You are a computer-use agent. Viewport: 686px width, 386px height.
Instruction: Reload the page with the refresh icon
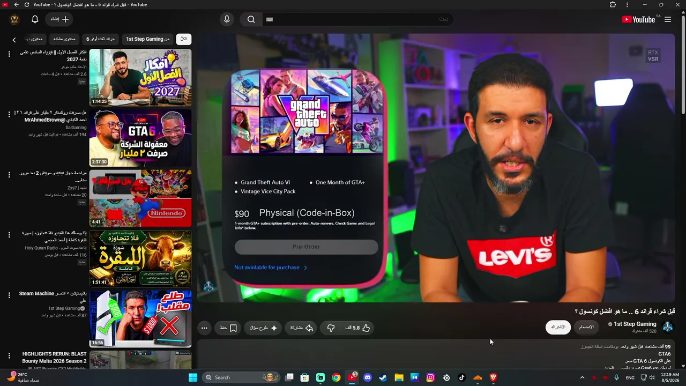tap(27, 5)
